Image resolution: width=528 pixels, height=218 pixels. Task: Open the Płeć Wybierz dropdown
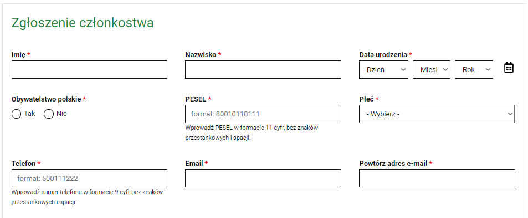click(x=437, y=114)
